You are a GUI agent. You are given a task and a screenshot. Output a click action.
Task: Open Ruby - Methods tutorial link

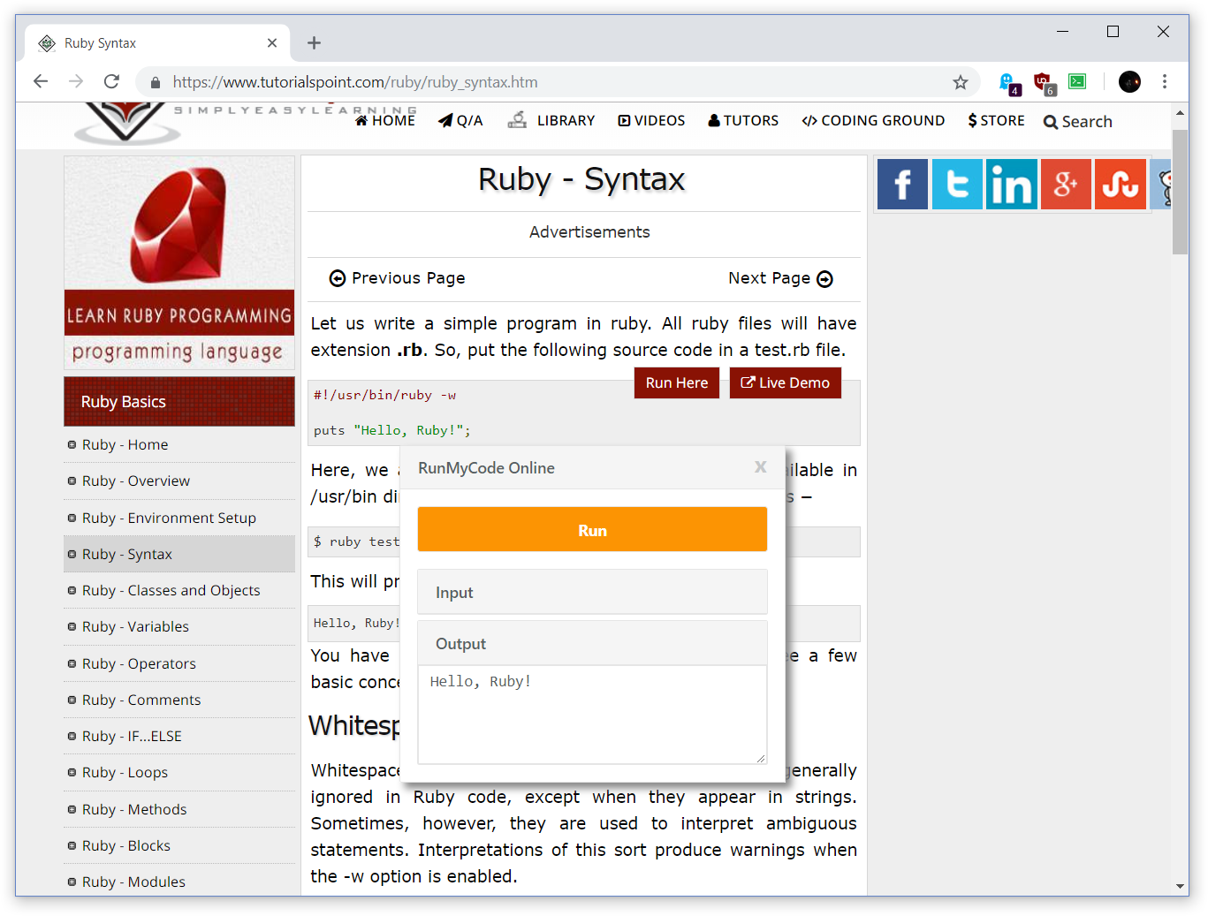(134, 809)
